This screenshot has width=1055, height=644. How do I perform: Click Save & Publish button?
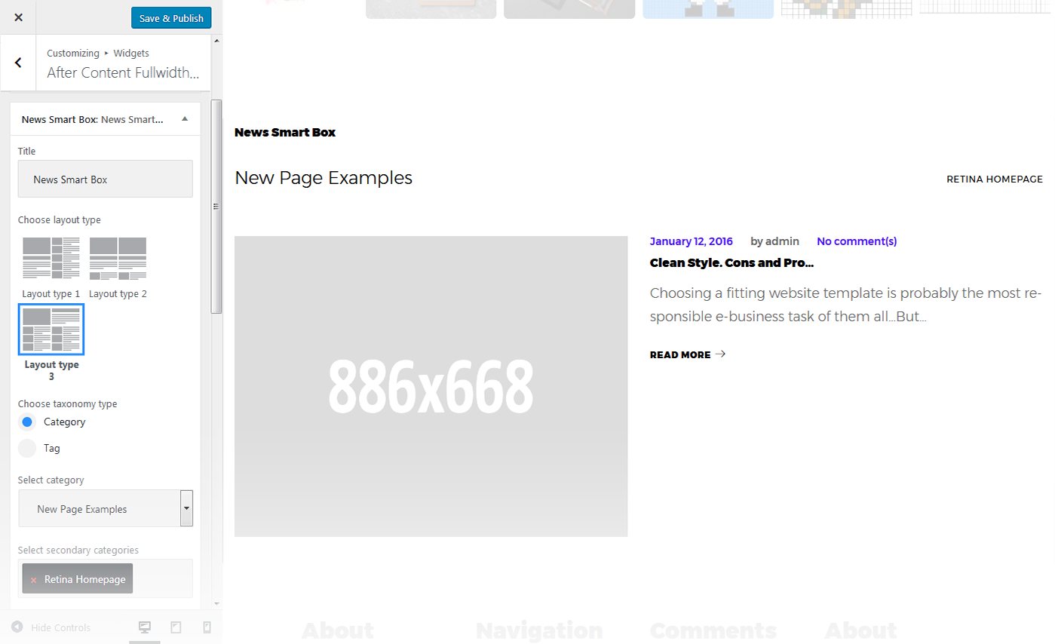click(x=171, y=18)
